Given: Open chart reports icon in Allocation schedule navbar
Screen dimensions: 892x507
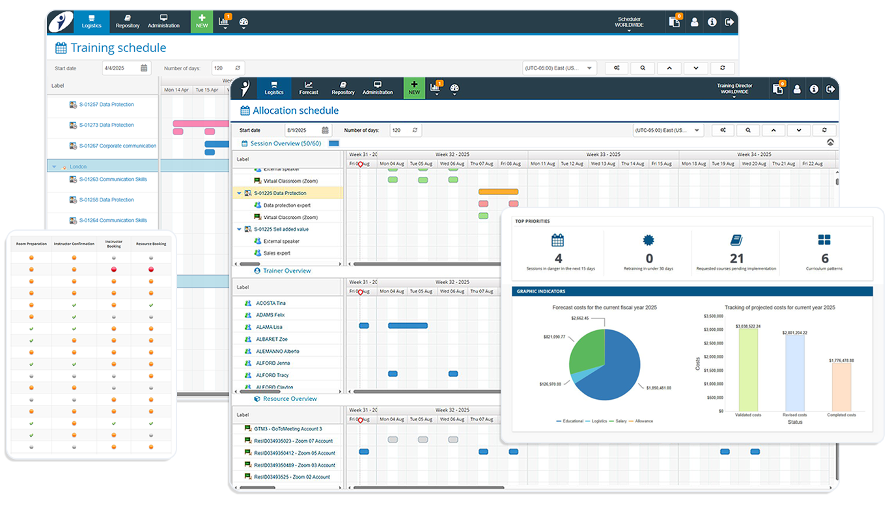Looking at the screenshot, I should coord(437,88).
